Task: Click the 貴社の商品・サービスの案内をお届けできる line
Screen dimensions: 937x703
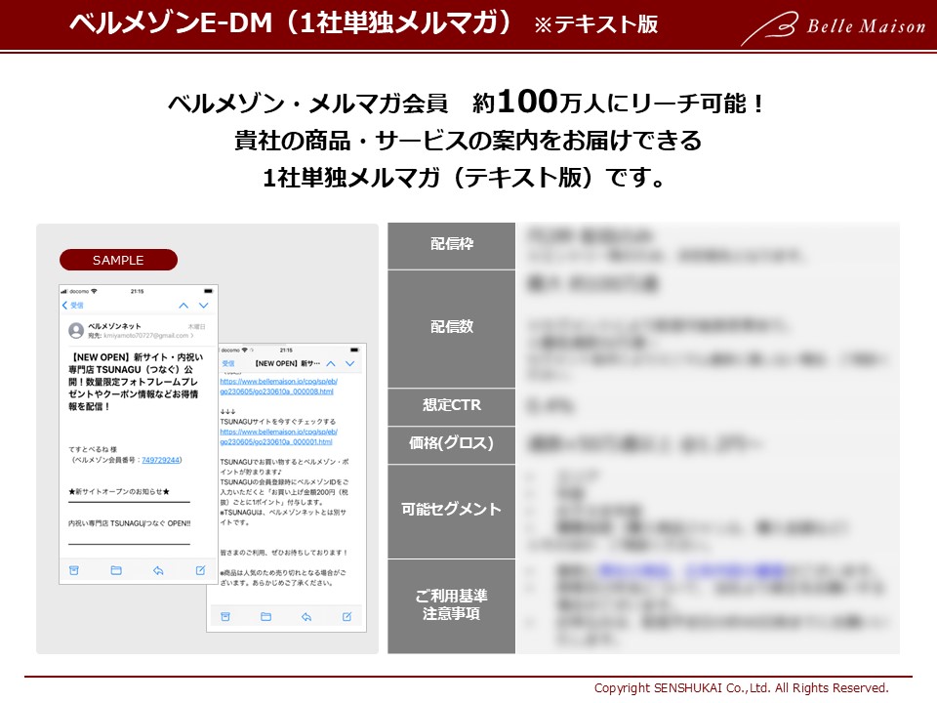Action: coord(468,141)
